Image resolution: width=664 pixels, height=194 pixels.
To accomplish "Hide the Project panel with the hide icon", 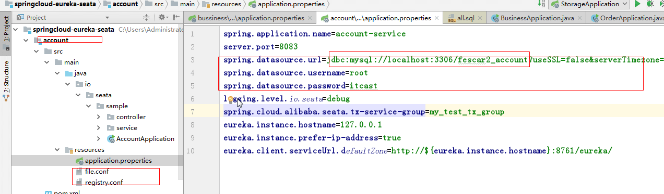I will (176, 18).
